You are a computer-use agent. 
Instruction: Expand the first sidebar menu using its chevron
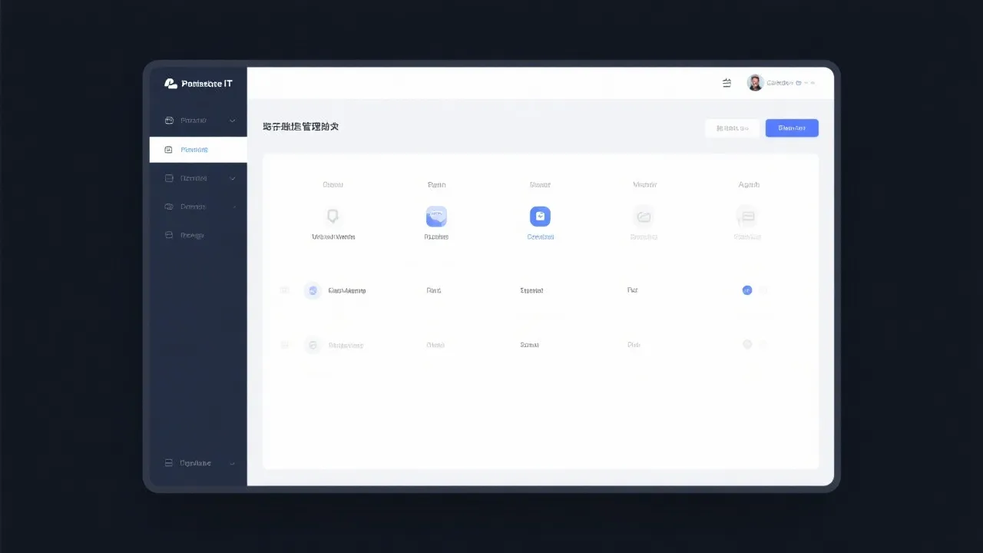tap(233, 121)
